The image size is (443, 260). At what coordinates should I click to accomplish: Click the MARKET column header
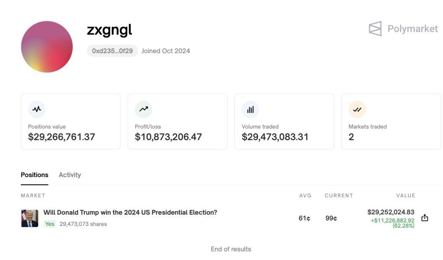[x=33, y=195]
